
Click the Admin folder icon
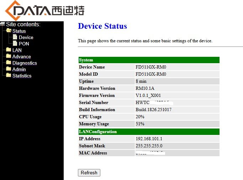click(x=9, y=69)
